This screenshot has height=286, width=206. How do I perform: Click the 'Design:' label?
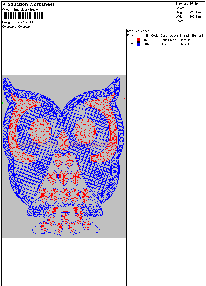[7, 22]
